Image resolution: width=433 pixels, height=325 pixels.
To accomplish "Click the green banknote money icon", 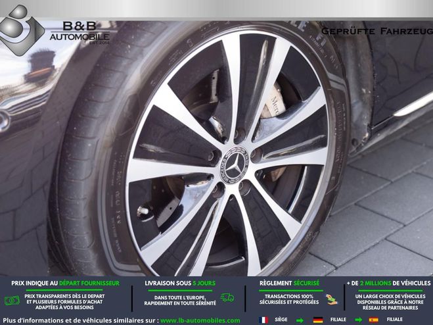I will tap(12, 301).
